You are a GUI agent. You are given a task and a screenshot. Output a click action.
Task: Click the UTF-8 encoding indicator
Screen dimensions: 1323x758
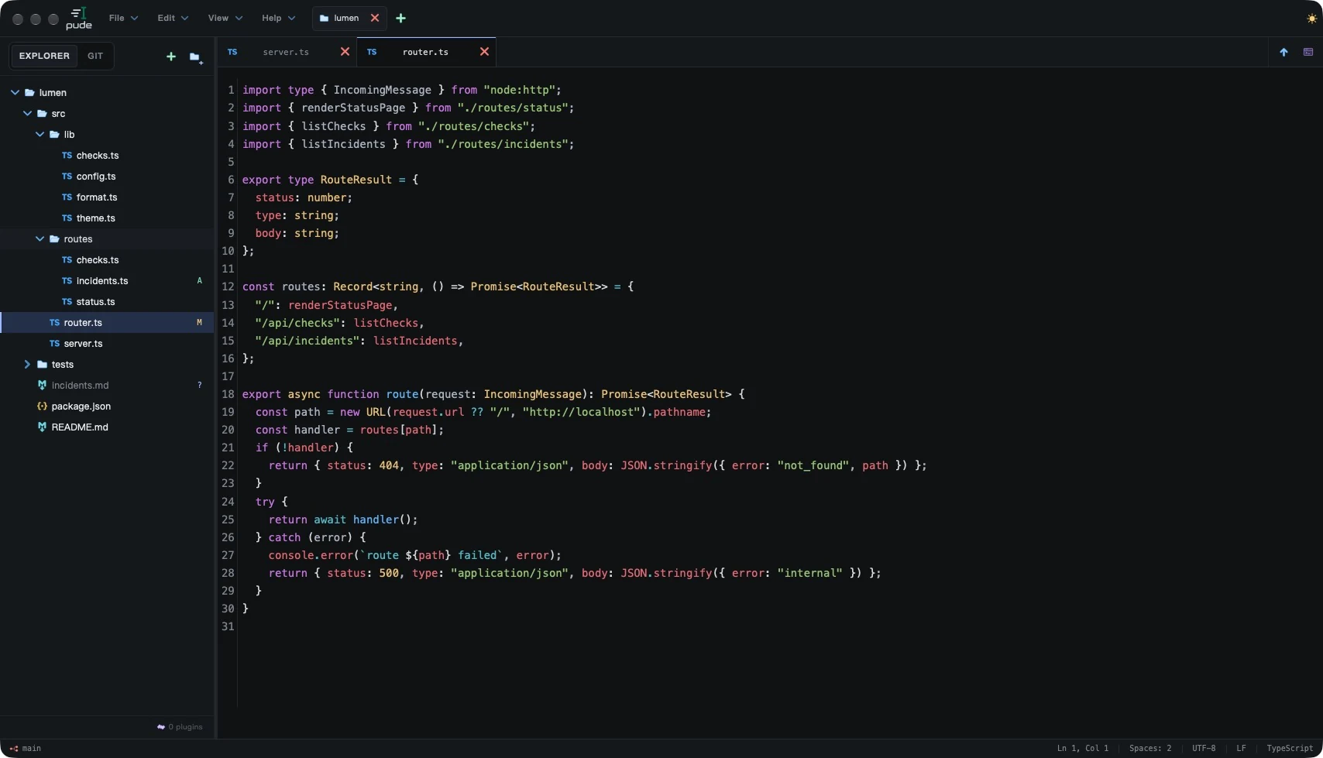(1204, 749)
